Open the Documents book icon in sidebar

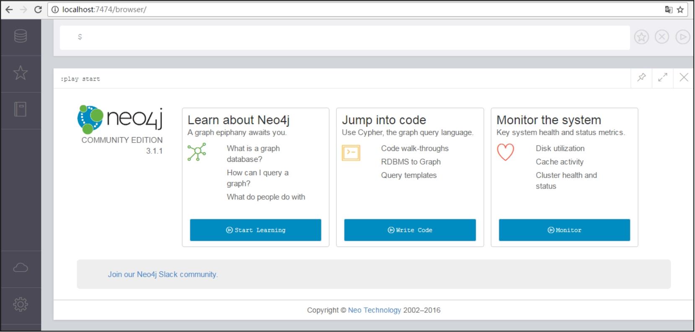click(21, 109)
